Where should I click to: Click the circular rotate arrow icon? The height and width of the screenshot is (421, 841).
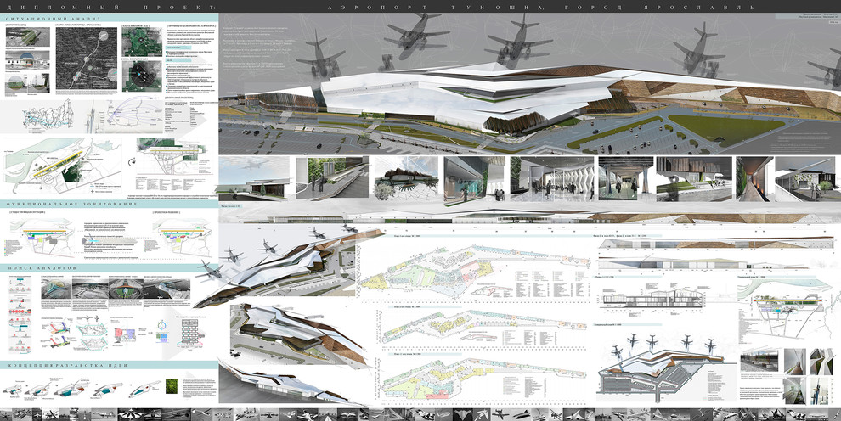click(132, 161)
